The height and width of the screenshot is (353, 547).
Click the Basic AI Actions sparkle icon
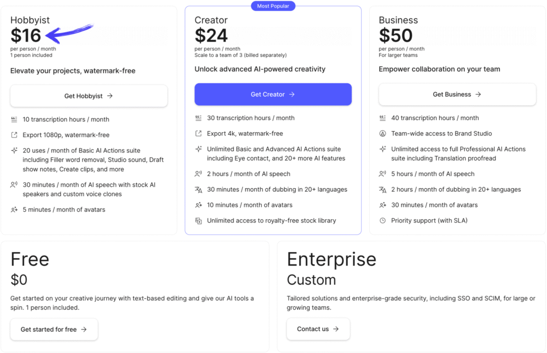pos(14,150)
